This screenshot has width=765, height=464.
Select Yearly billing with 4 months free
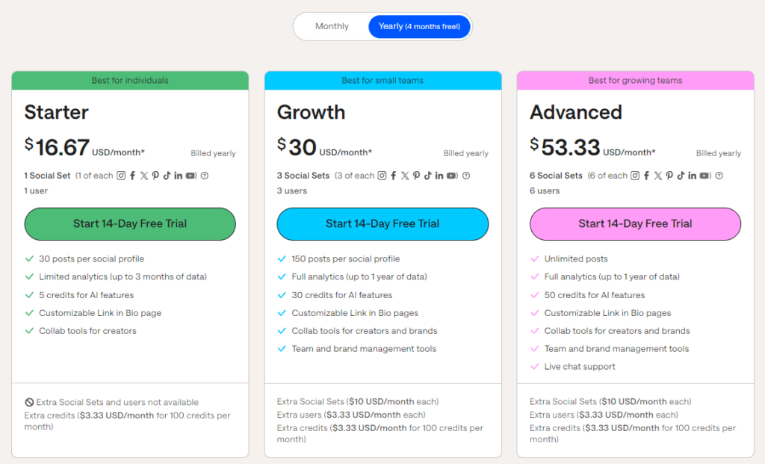tap(420, 26)
